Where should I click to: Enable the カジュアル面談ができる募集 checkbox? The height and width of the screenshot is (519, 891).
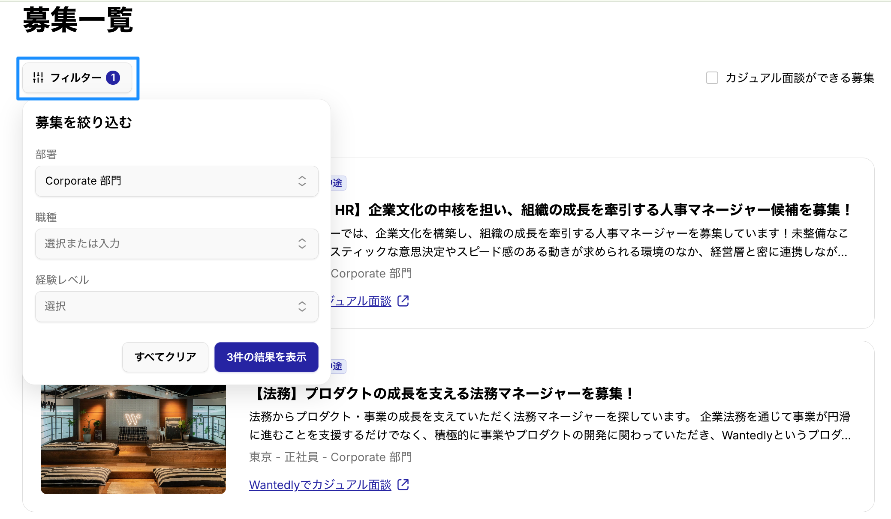(x=712, y=78)
